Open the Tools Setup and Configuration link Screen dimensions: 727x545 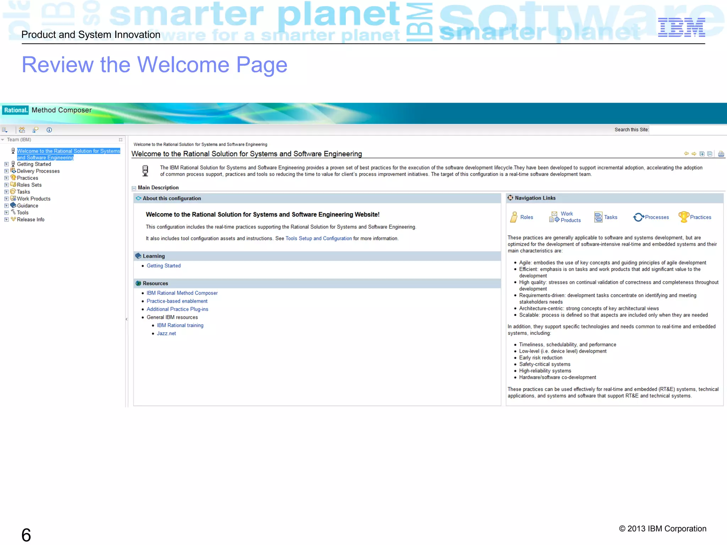click(x=319, y=238)
